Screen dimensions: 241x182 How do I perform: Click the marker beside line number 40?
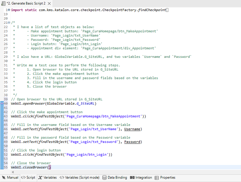[2, 103]
